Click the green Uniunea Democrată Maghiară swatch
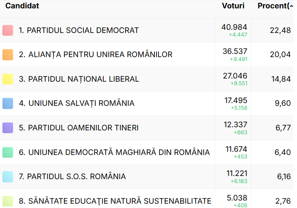 tap(8, 152)
